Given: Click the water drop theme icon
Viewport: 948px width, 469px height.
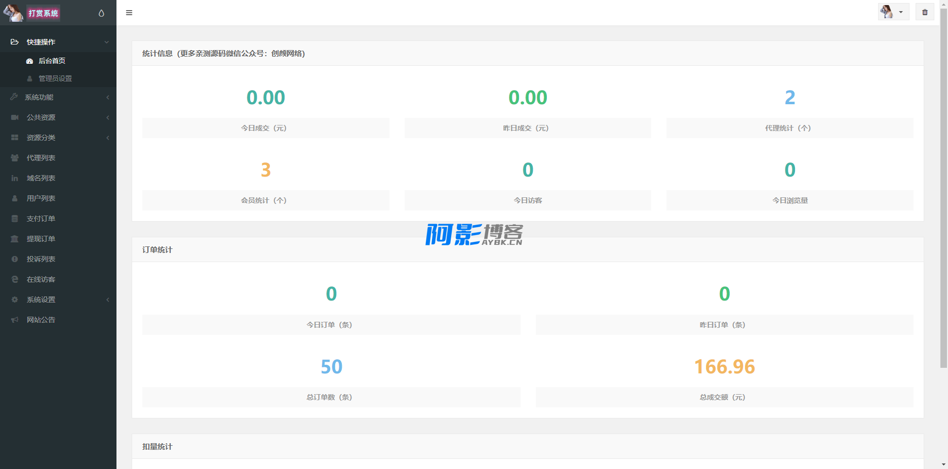Looking at the screenshot, I should click(x=101, y=13).
